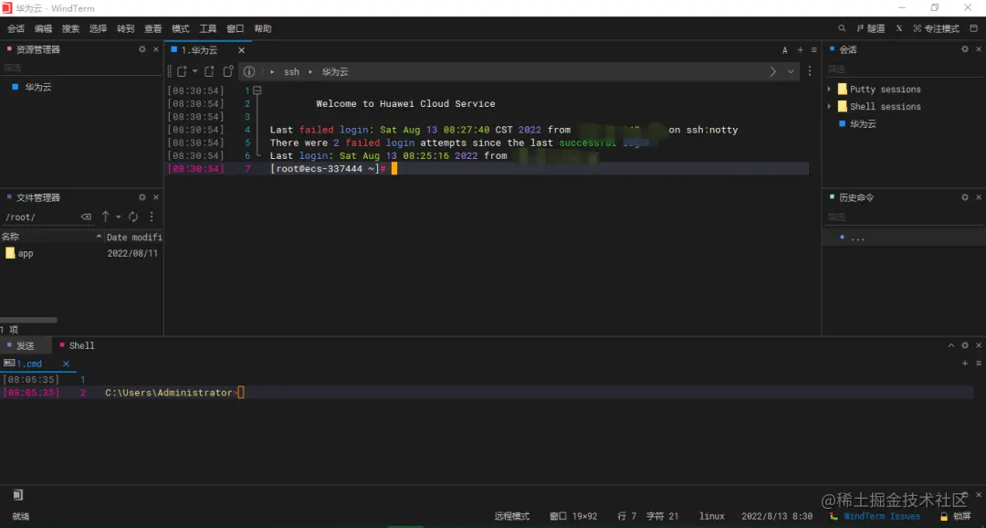Image resolution: width=986 pixels, height=528 pixels.
Task: Close the 1.cmd tab
Action: click(66, 364)
